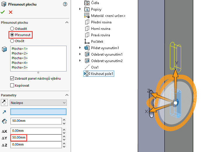Select Plocha<5> in the face list
The image size is (219, 152).
pos(20,67)
